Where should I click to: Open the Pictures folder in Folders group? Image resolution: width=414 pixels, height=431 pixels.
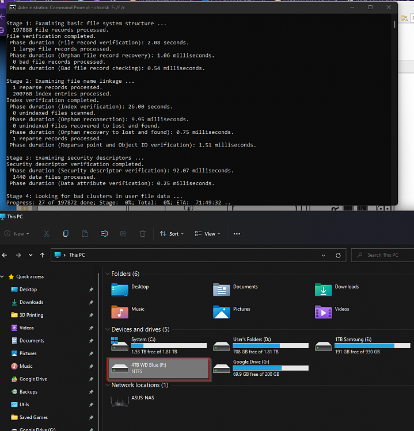(222, 312)
